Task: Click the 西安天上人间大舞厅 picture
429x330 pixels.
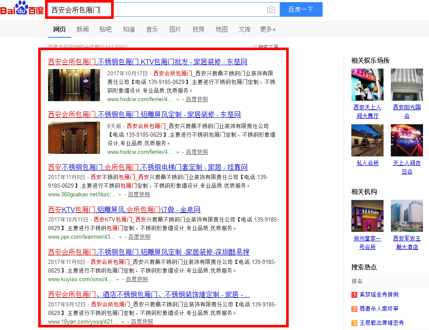Action: click(x=367, y=84)
